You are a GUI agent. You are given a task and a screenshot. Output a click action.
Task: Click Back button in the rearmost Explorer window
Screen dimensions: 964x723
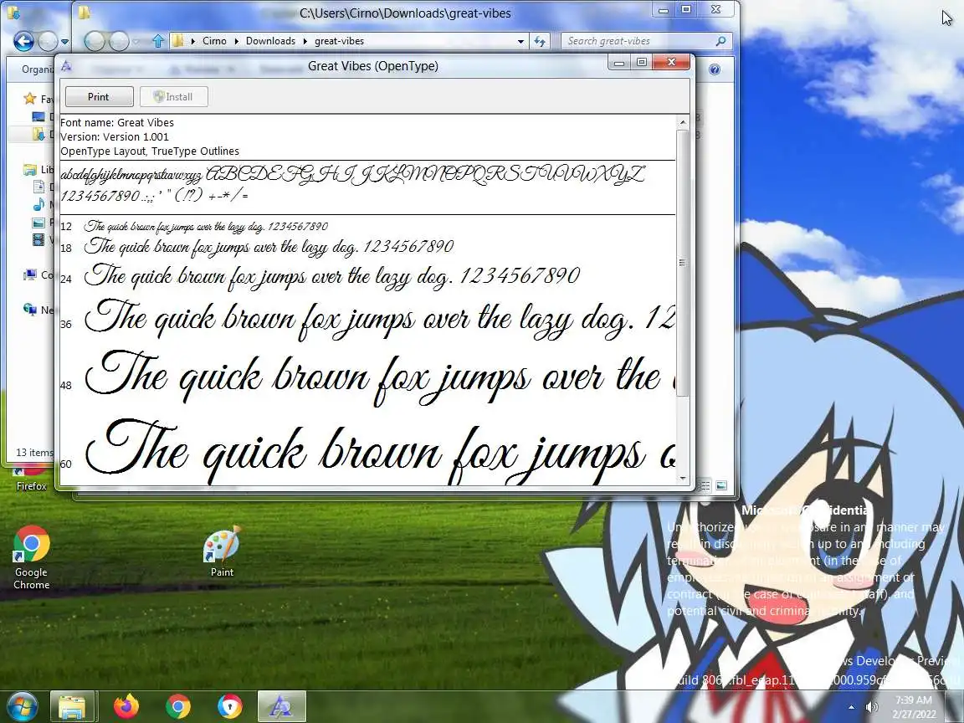tap(23, 41)
